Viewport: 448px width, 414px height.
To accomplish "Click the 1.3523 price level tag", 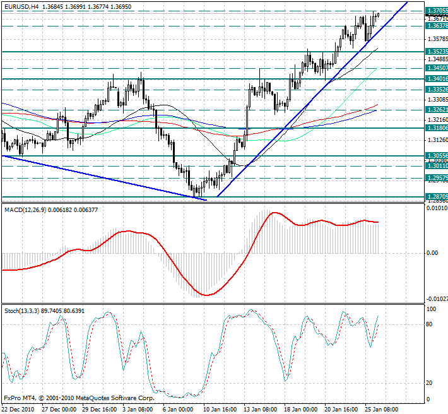I will coord(437,52).
